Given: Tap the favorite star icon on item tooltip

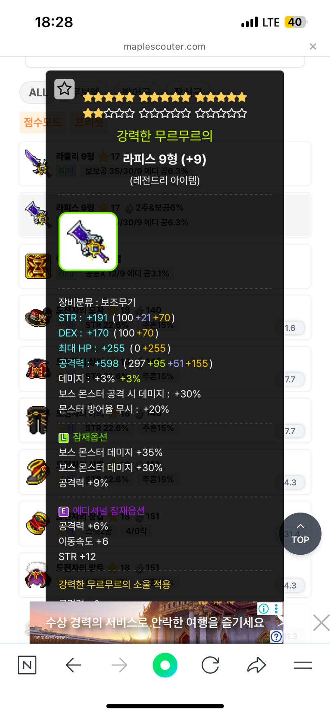Looking at the screenshot, I should click(64, 89).
